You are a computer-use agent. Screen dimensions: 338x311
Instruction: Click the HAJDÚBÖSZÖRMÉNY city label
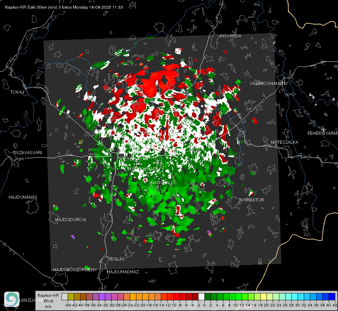pos(75,270)
